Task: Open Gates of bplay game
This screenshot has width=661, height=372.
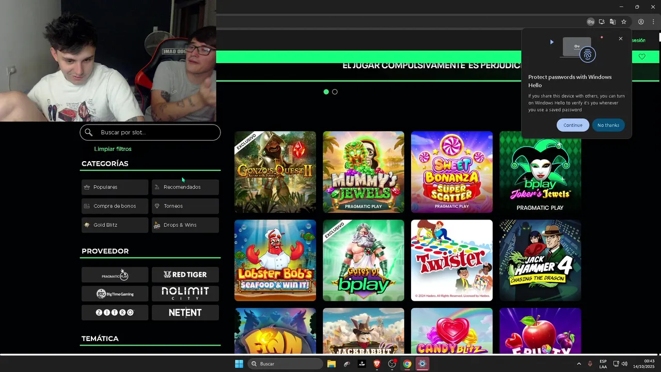Action: pos(364,260)
